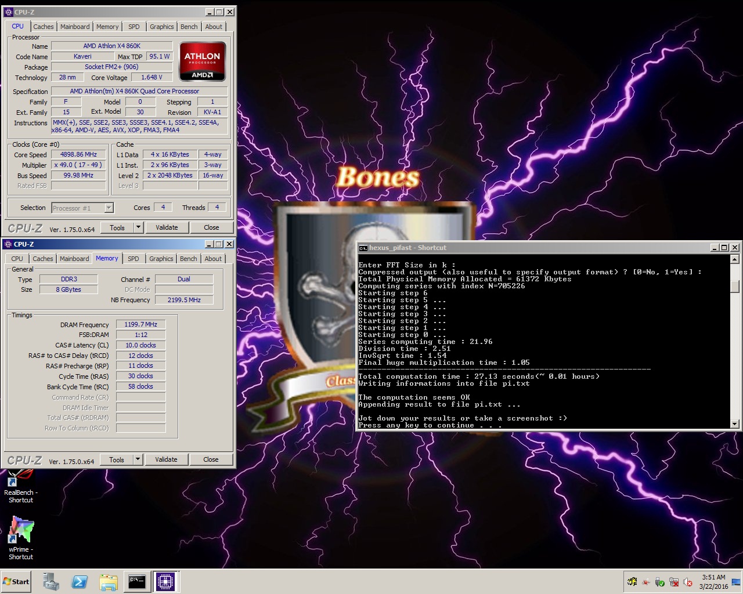Open About tab in top CPU-Z window
The width and height of the screenshot is (743, 594).
click(214, 27)
